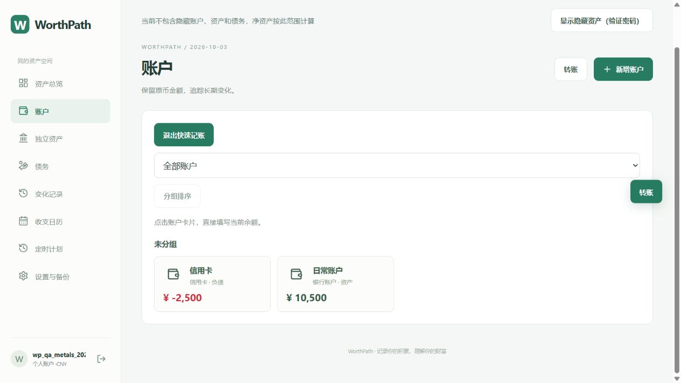Screen dimensions: 681x383
Task: Click the 转账 button beside 新增账户
Action: tap(571, 69)
